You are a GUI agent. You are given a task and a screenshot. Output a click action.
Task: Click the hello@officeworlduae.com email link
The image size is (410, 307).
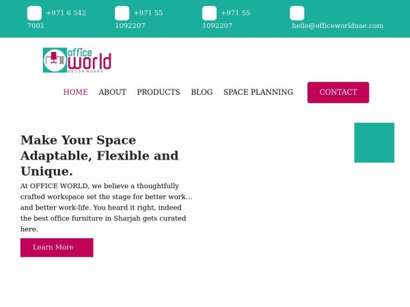pos(338,26)
